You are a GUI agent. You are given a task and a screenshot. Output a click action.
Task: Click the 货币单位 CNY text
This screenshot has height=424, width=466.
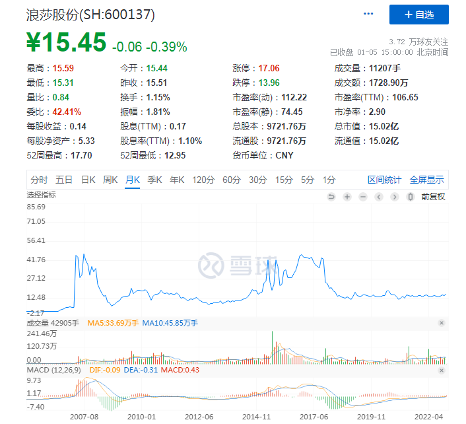pyautogui.click(x=284, y=155)
